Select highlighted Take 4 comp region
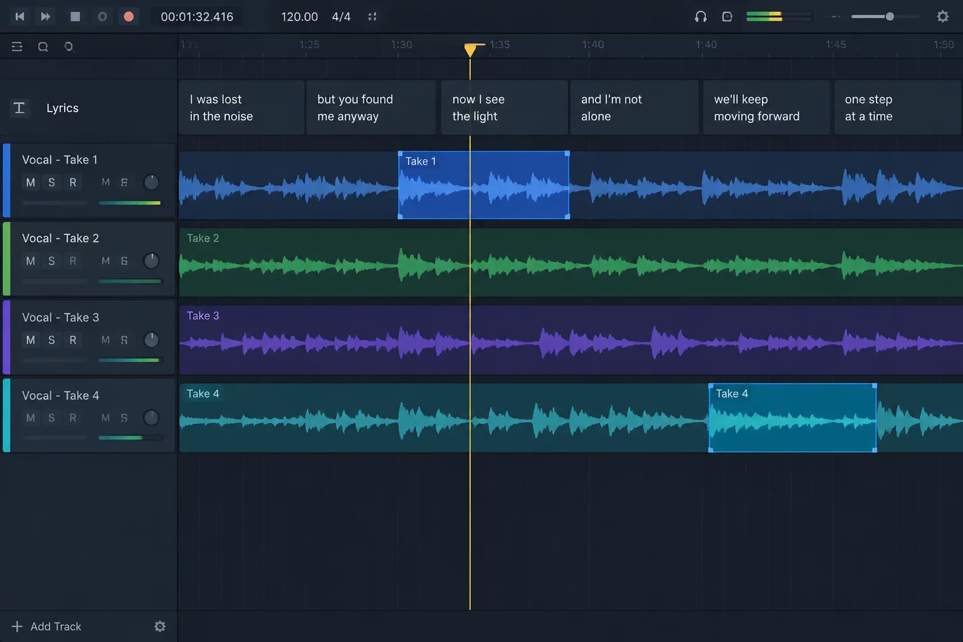This screenshot has height=642, width=963. (792, 418)
